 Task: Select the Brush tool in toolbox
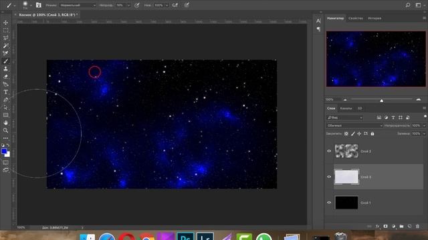tap(5, 61)
